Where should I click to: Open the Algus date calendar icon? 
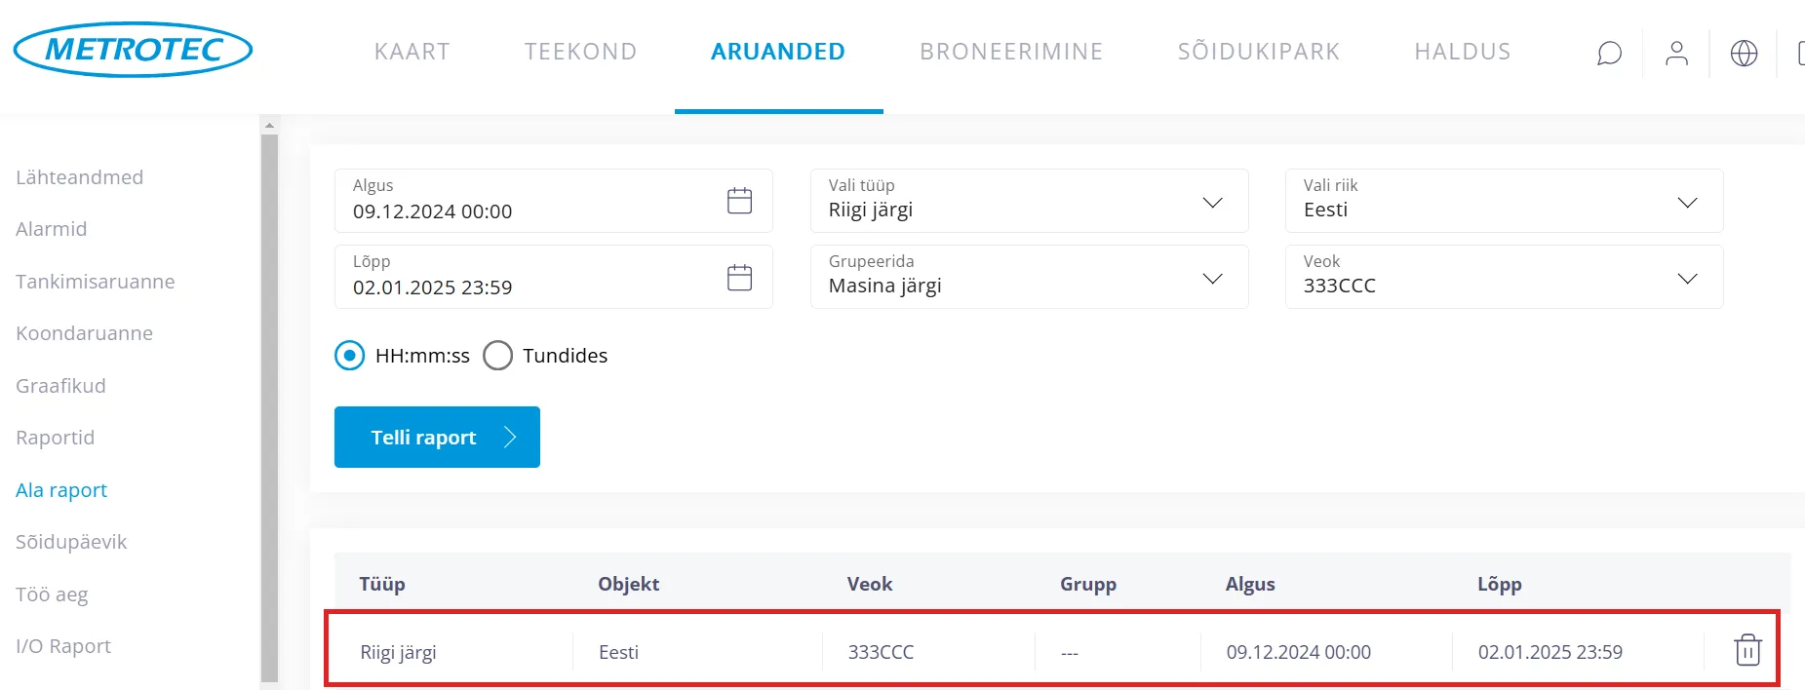tap(740, 201)
